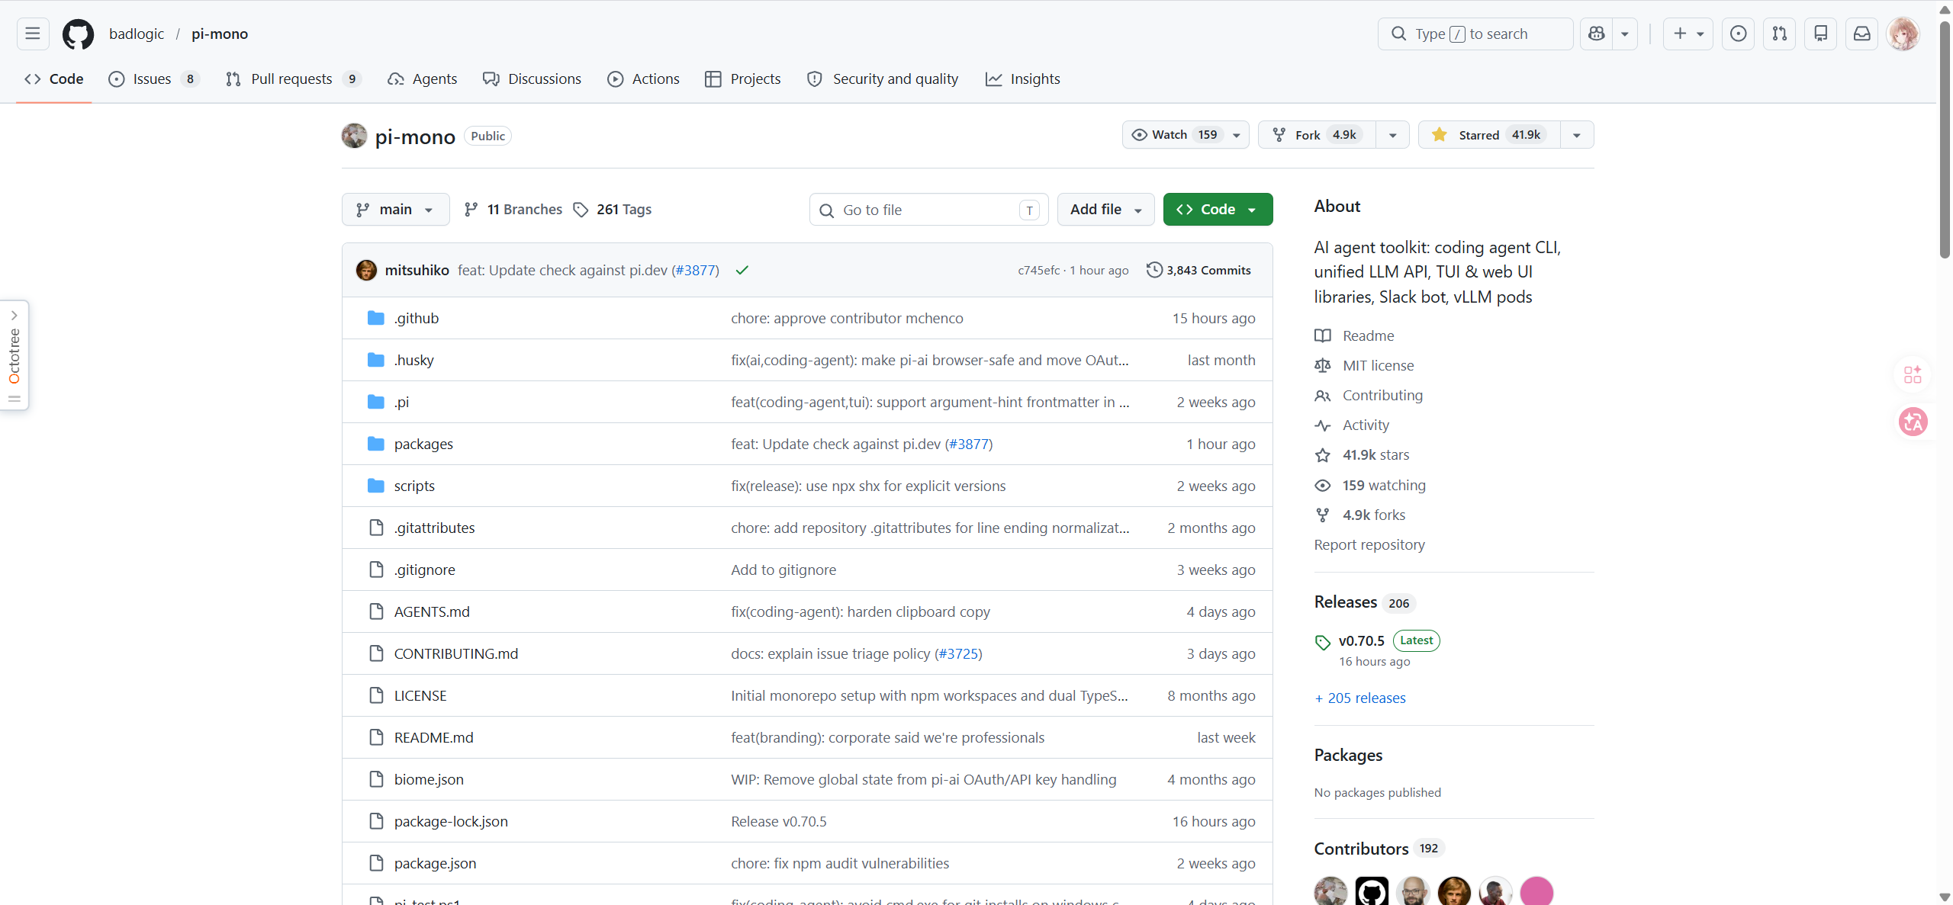
Task: Open the issues inbox icon in header
Action: click(x=1738, y=34)
